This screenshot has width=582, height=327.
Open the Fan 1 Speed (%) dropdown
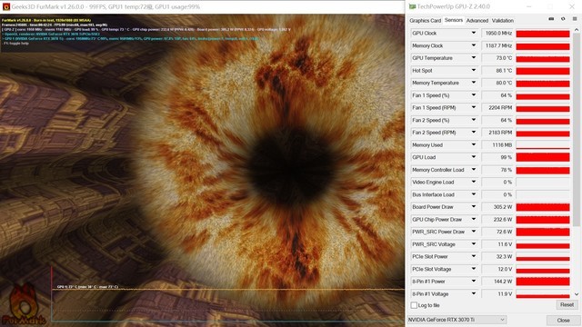pyautogui.click(x=474, y=95)
